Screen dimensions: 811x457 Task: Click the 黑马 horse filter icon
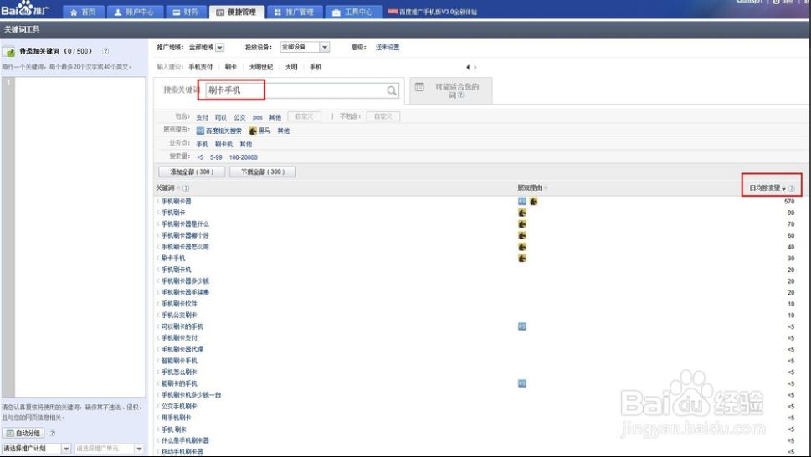point(253,131)
